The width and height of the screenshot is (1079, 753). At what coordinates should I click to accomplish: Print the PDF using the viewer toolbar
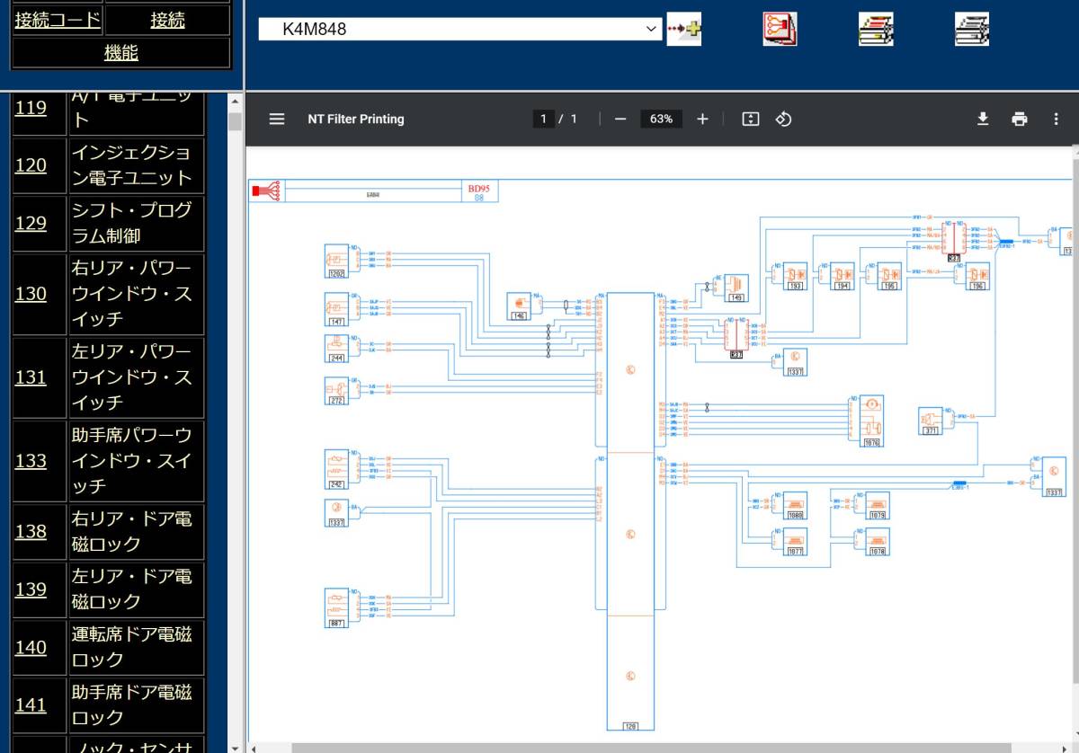(1019, 119)
